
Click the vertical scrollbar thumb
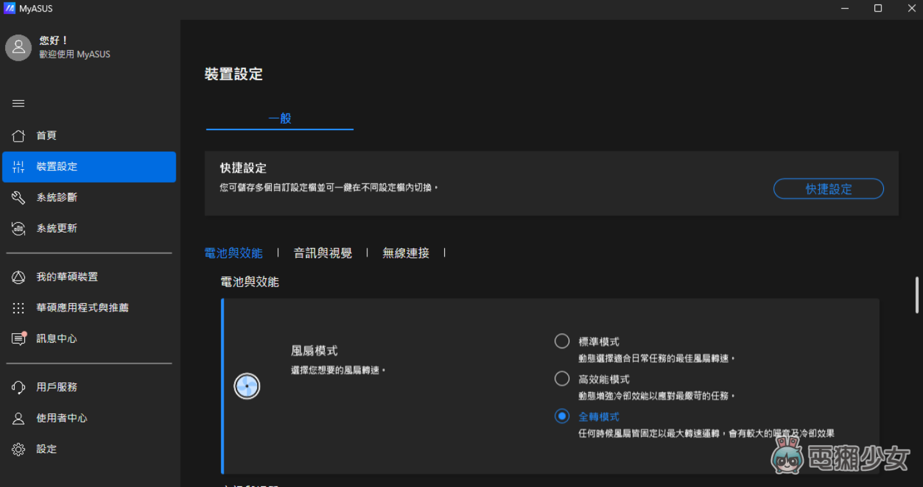pyautogui.click(x=917, y=295)
